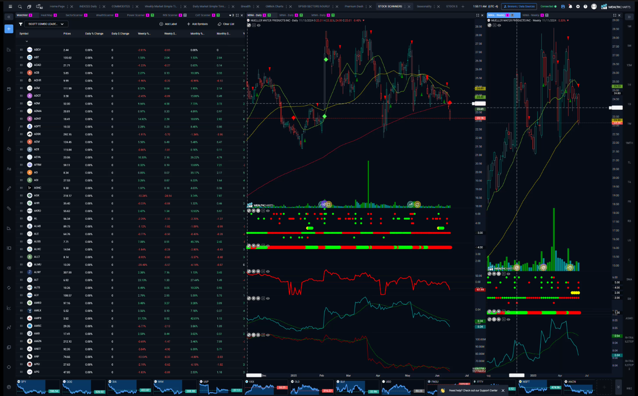Toggle eye on daily oscillator sub-panel
The height and width of the screenshot is (396, 638).
pos(268,271)
